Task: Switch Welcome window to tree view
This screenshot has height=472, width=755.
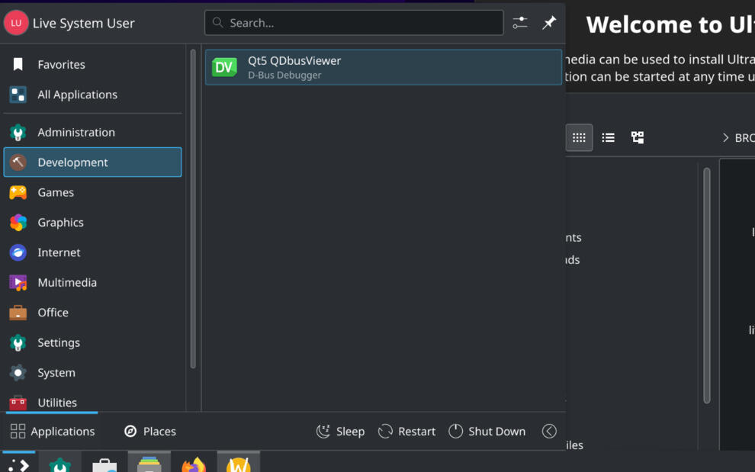Action: pos(638,138)
